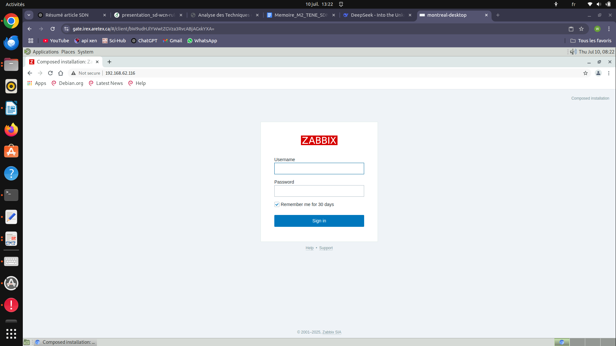Screen dimensions: 616x346
Task: Open Activités overview in top bar
Action: pos(15,4)
